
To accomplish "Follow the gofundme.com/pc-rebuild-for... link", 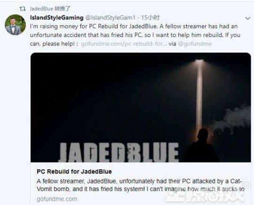I will [124, 44].
